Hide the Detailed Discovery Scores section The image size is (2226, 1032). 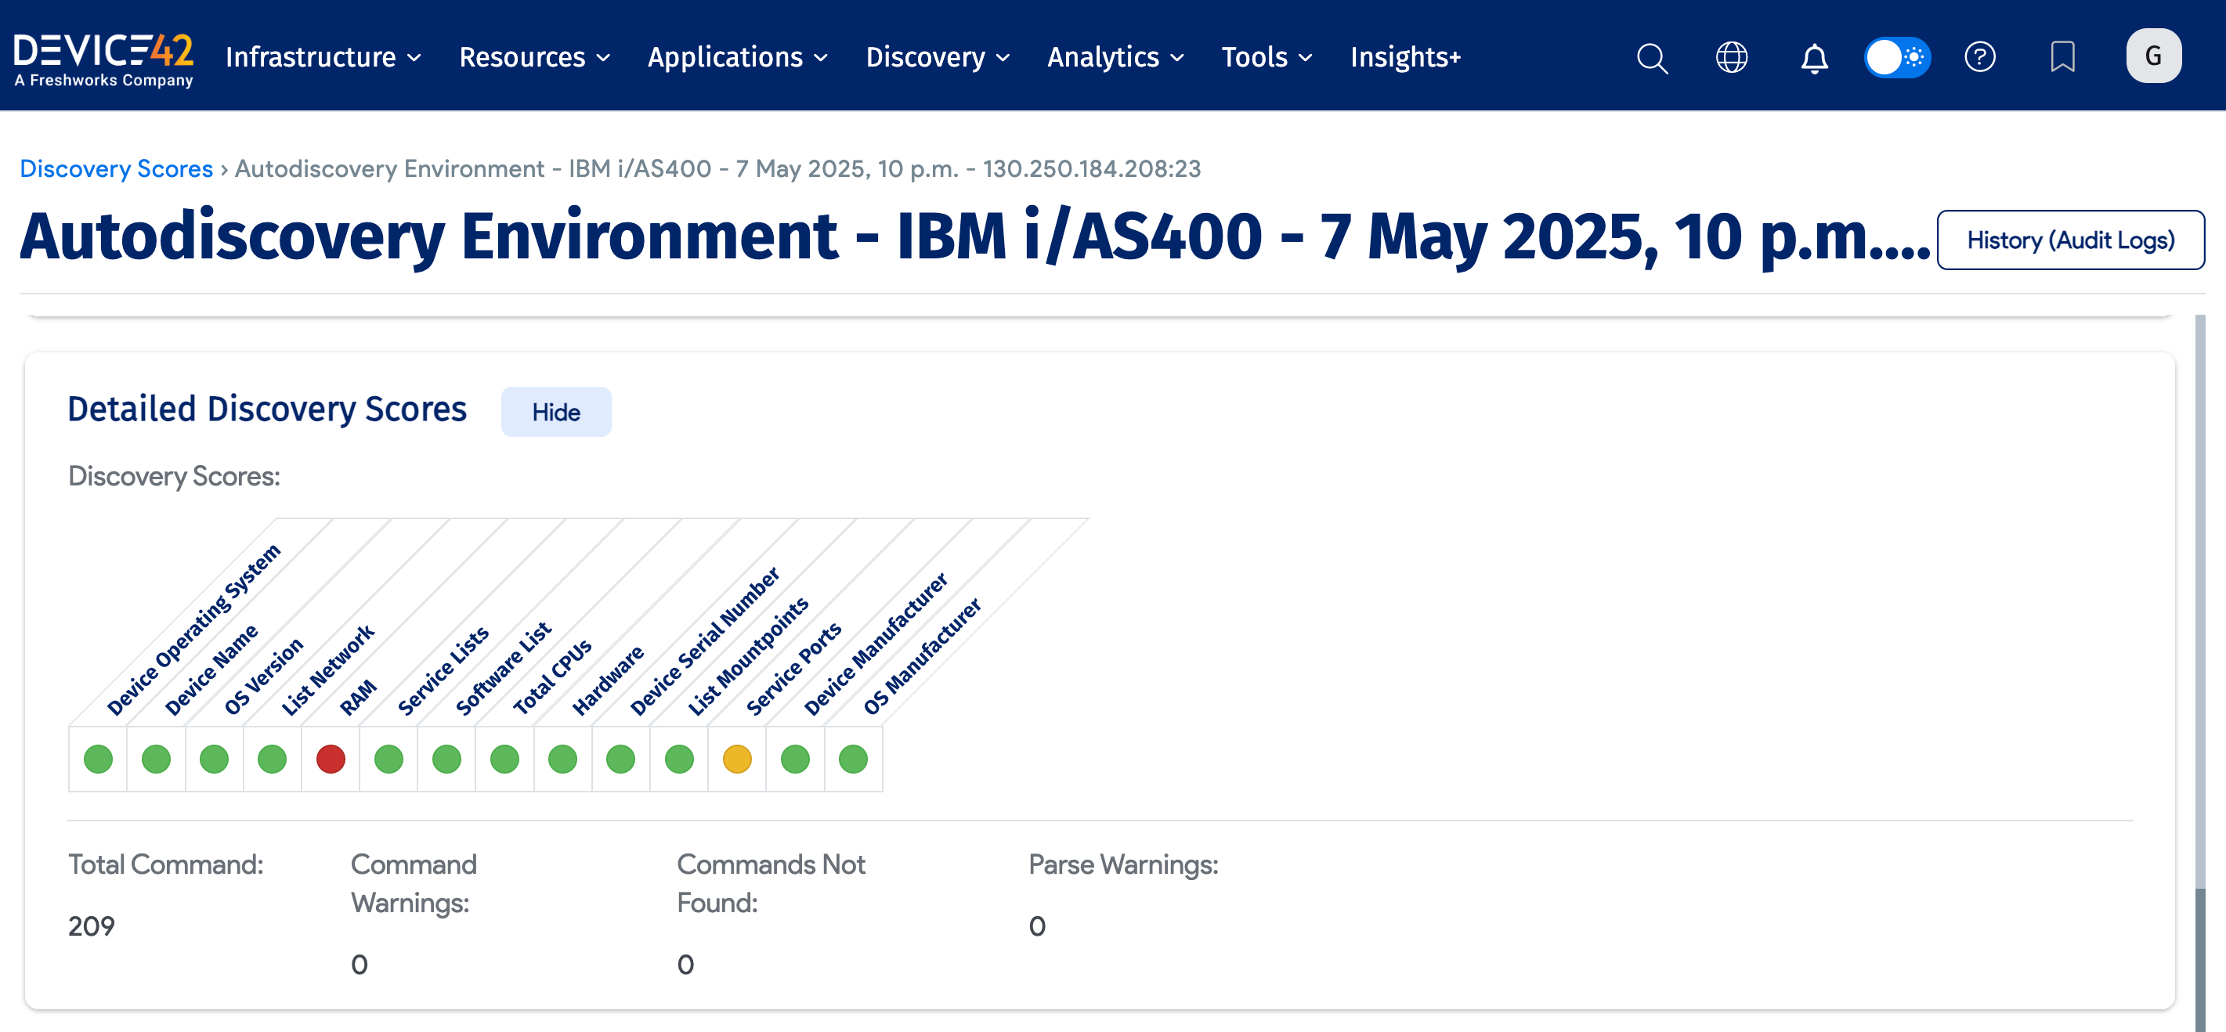pos(555,412)
